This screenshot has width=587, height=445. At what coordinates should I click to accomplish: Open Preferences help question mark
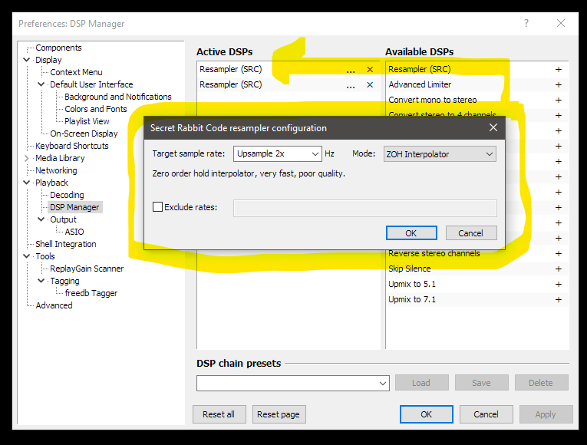tap(526, 23)
